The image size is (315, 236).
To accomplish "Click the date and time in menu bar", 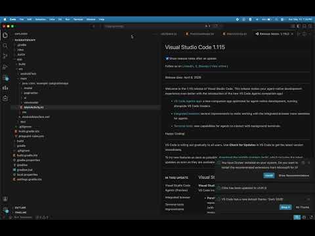I will click(301, 19).
